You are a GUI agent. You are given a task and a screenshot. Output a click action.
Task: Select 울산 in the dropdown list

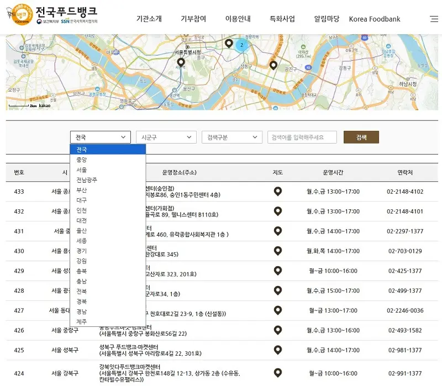(x=108, y=231)
